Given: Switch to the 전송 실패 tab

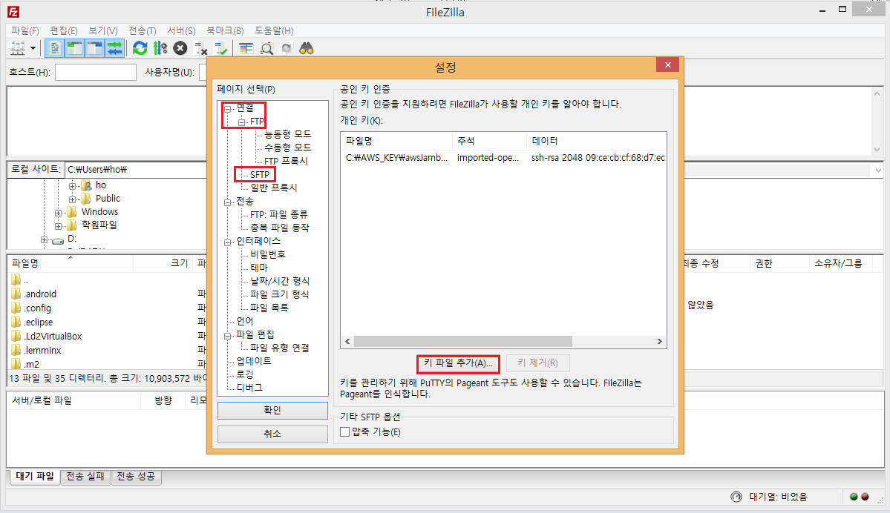Looking at the screenshot, I should tap(85, 477).
